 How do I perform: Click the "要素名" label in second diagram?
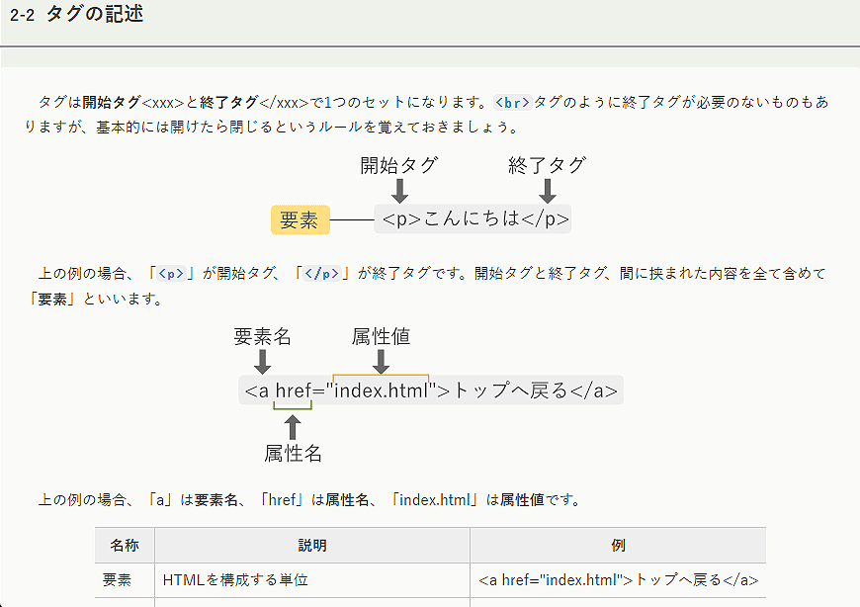tap(262, 336)
